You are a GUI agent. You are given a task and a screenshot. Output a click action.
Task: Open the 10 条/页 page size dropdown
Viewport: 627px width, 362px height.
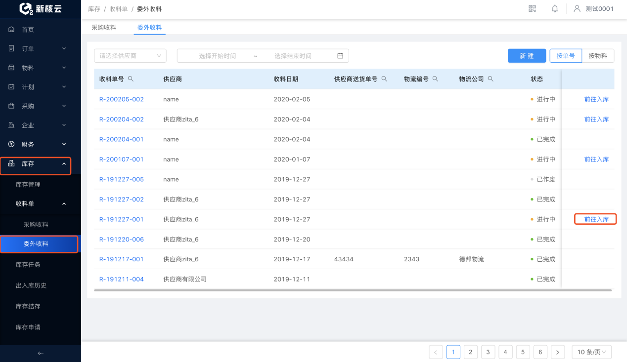click(592, 352)
